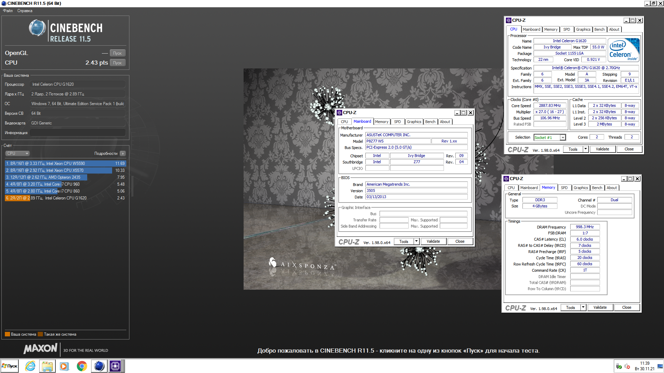Viewport: 664px width, 373px height.
Task: Open Mainboard tab in Memory CPU-Z window
Action: coord(529,188)
